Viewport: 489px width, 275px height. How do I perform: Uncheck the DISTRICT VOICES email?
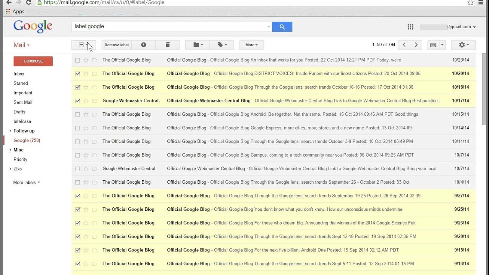[78, 73]
